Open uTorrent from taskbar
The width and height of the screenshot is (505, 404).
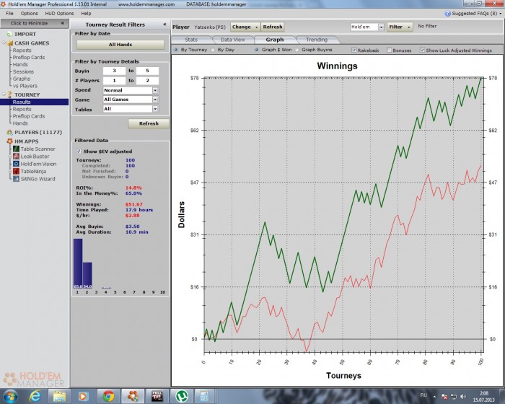coord(182,396)
